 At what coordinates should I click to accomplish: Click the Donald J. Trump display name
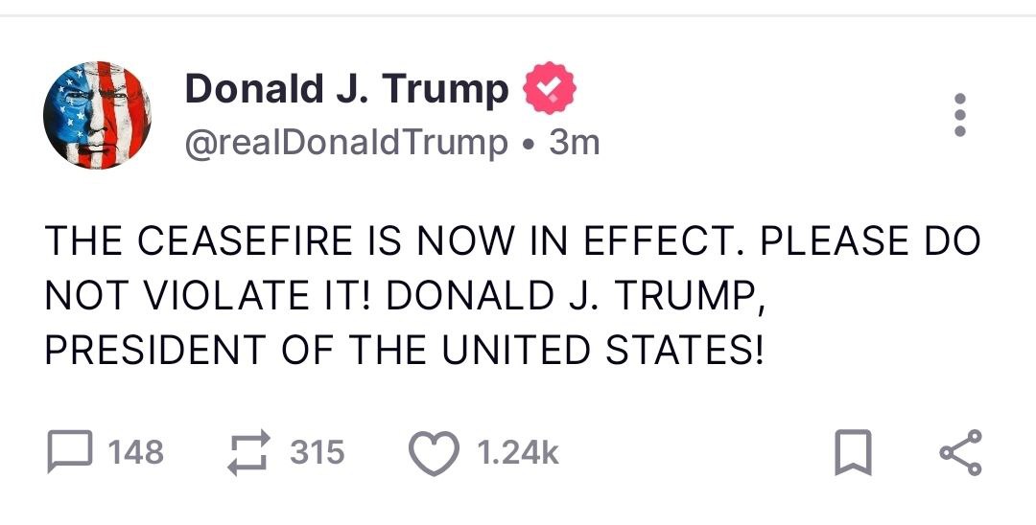pos(346,89)
